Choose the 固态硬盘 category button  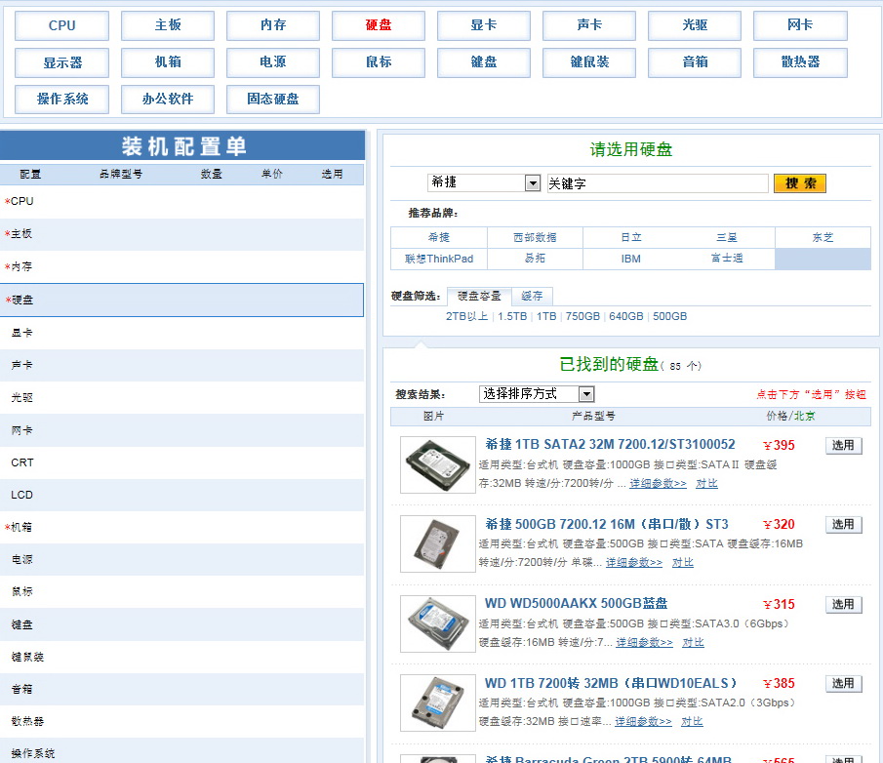pos(273,100)
